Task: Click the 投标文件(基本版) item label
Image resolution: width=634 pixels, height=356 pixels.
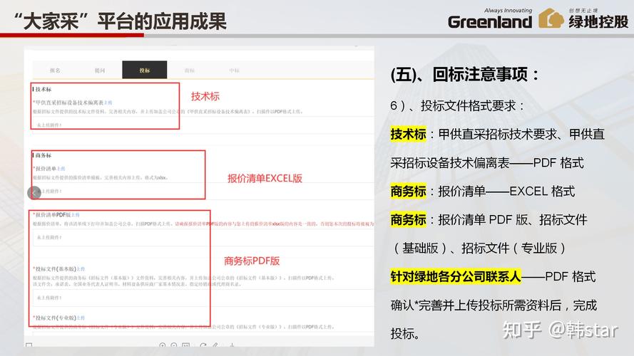Action: point(56,269)
